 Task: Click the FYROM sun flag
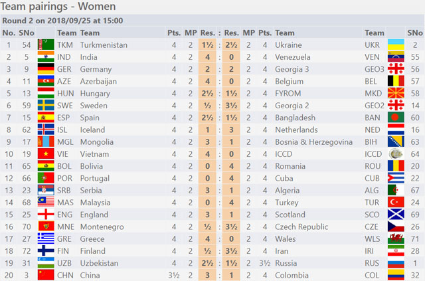396,93
